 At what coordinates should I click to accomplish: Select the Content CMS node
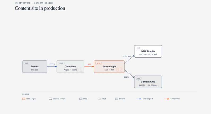tap(148, 82)
